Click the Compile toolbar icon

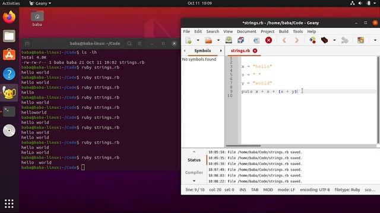pos(313,40)
